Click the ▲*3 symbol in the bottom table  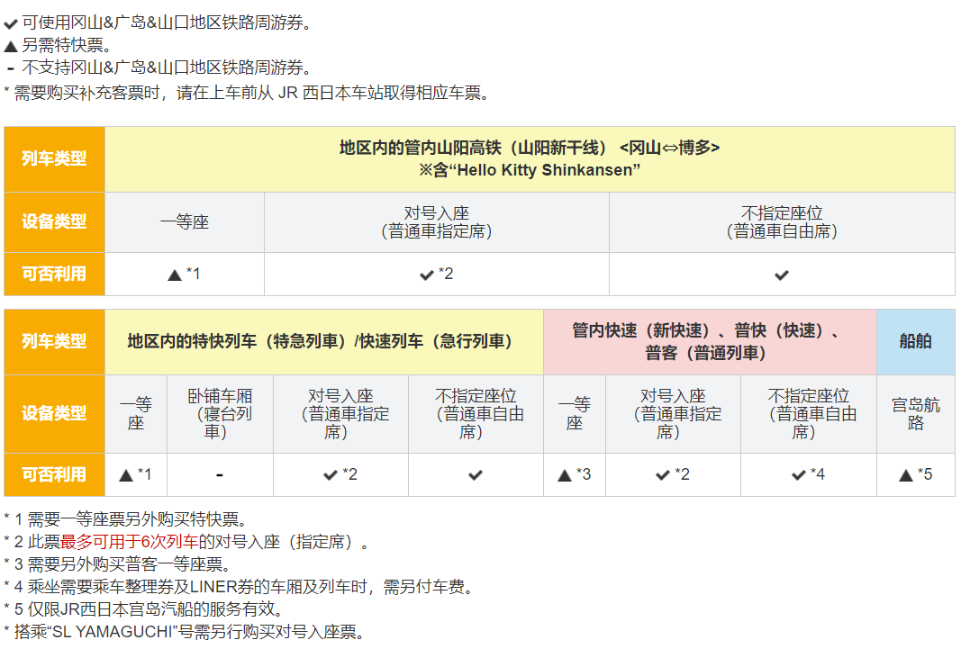click(574, 474)
